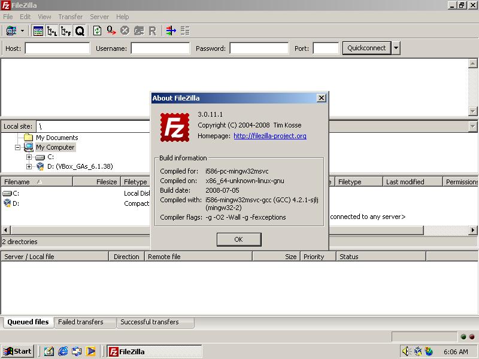Image resolution: width=479 pixels, height=359 pixels.
Task: Focus the Port input field
Action: (x=326, y=48)
